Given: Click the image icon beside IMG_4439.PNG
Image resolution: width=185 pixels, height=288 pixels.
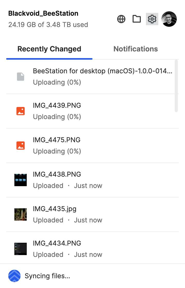Looking at the screenshot, I should point(21,111).
